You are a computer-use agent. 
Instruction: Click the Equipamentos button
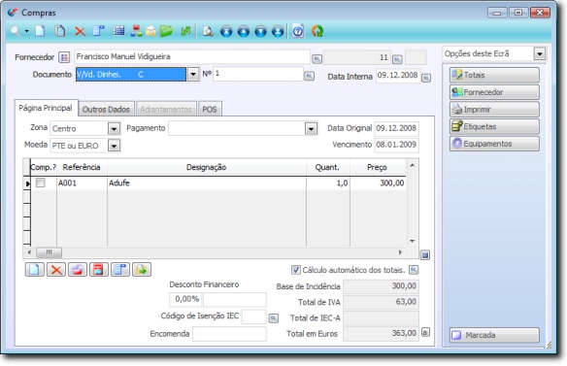494,144
